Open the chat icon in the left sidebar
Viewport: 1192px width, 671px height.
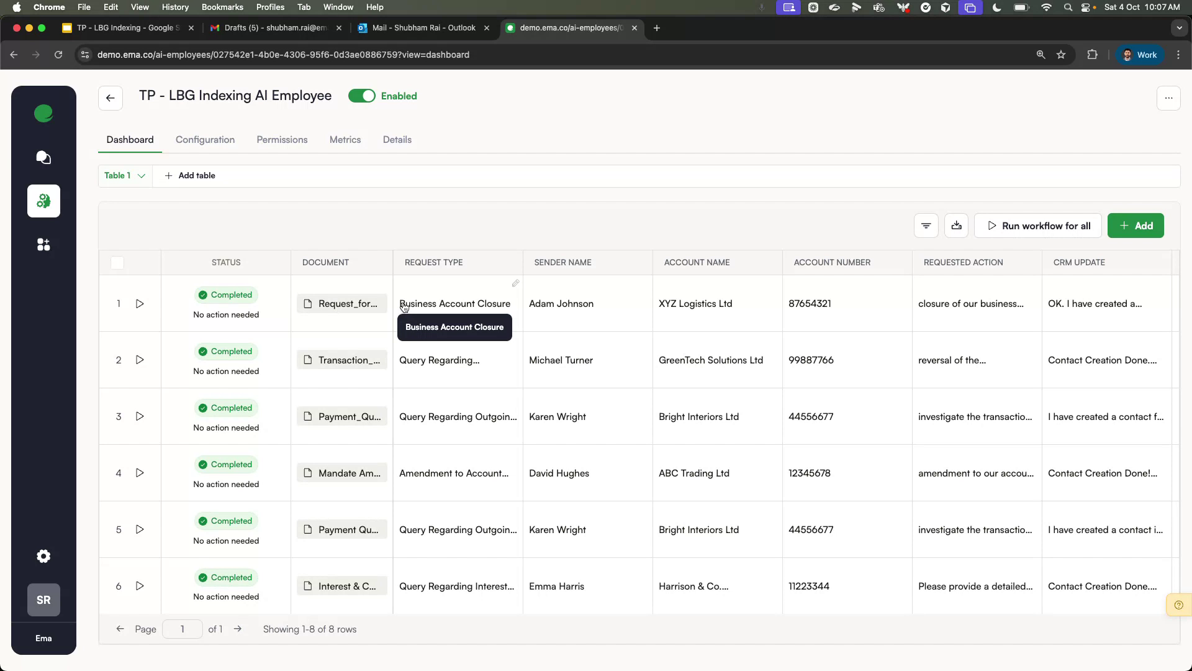tap(43, 158)
